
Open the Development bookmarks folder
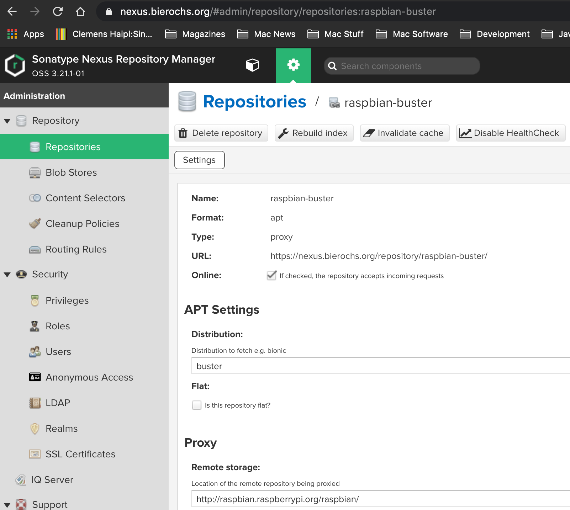click(x=495, y=34)
